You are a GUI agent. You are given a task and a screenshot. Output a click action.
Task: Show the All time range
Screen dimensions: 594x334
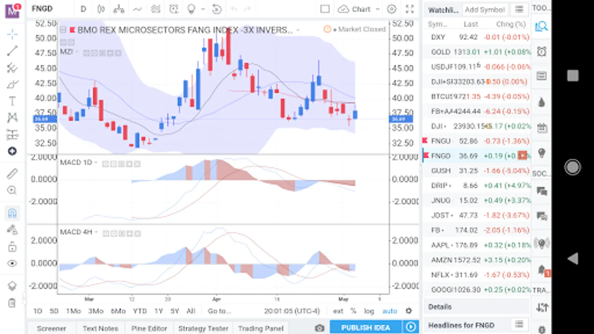click(x=191, y=311)
